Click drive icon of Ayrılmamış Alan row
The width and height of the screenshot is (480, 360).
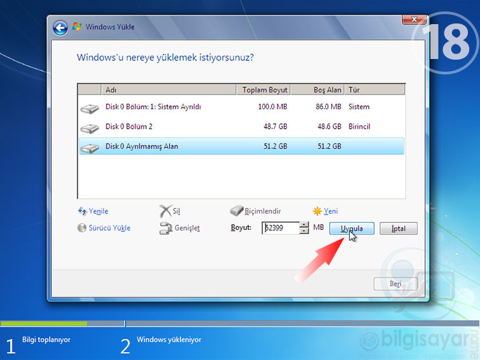pyautogui.click(x=90, y=148)
